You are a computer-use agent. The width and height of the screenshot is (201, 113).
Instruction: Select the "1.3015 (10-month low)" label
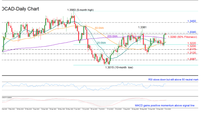pos(119,67)
